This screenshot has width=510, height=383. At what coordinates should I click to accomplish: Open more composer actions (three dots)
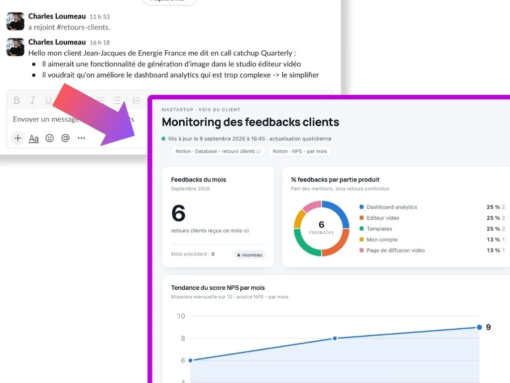(81, 138)
